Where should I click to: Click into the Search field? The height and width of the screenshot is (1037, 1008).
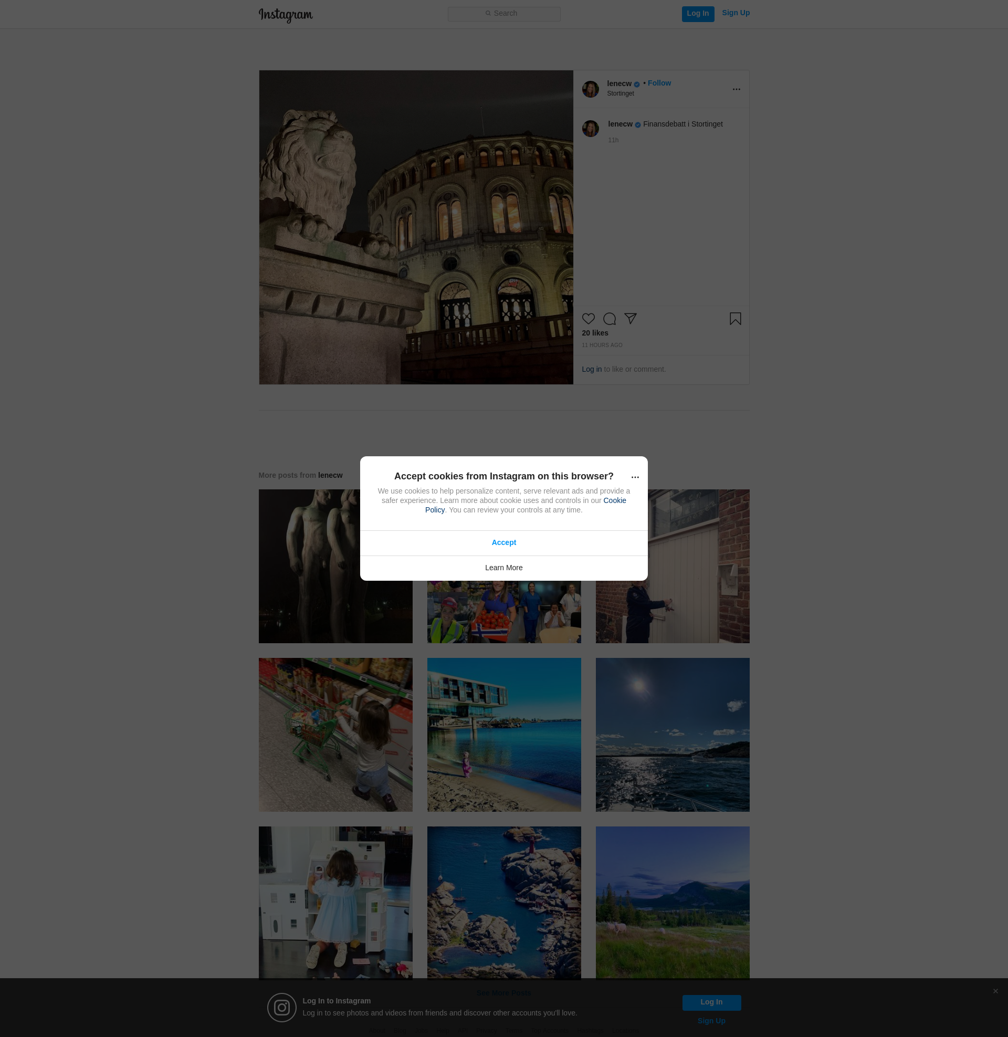(x=503, y=14)
